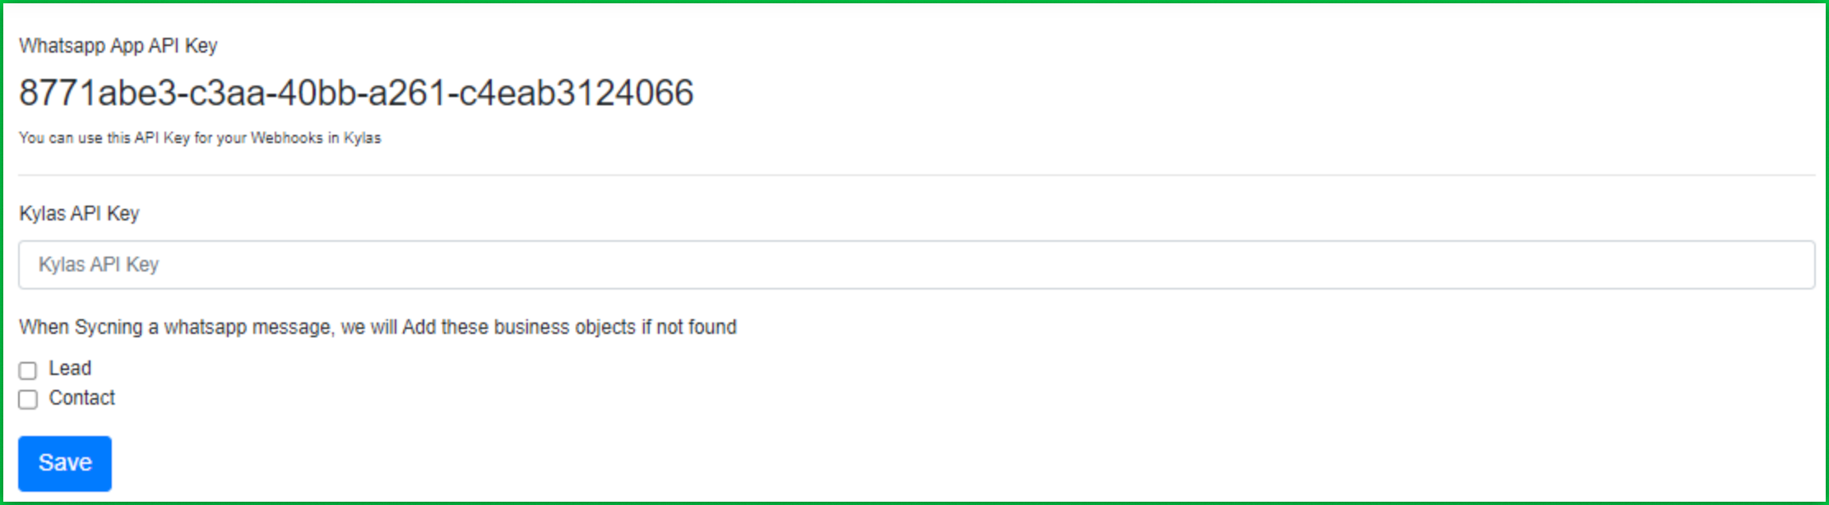Click the "Lead" label text
Viewport: 1829px width, 505px height.
[70, 368]
